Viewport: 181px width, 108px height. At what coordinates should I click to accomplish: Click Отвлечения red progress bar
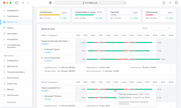click(159, 15)
